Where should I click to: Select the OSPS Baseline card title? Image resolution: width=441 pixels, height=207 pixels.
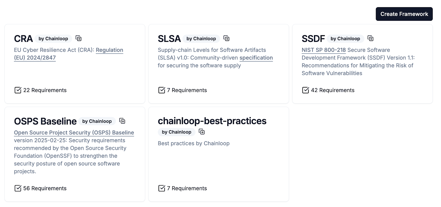(45, 121)
